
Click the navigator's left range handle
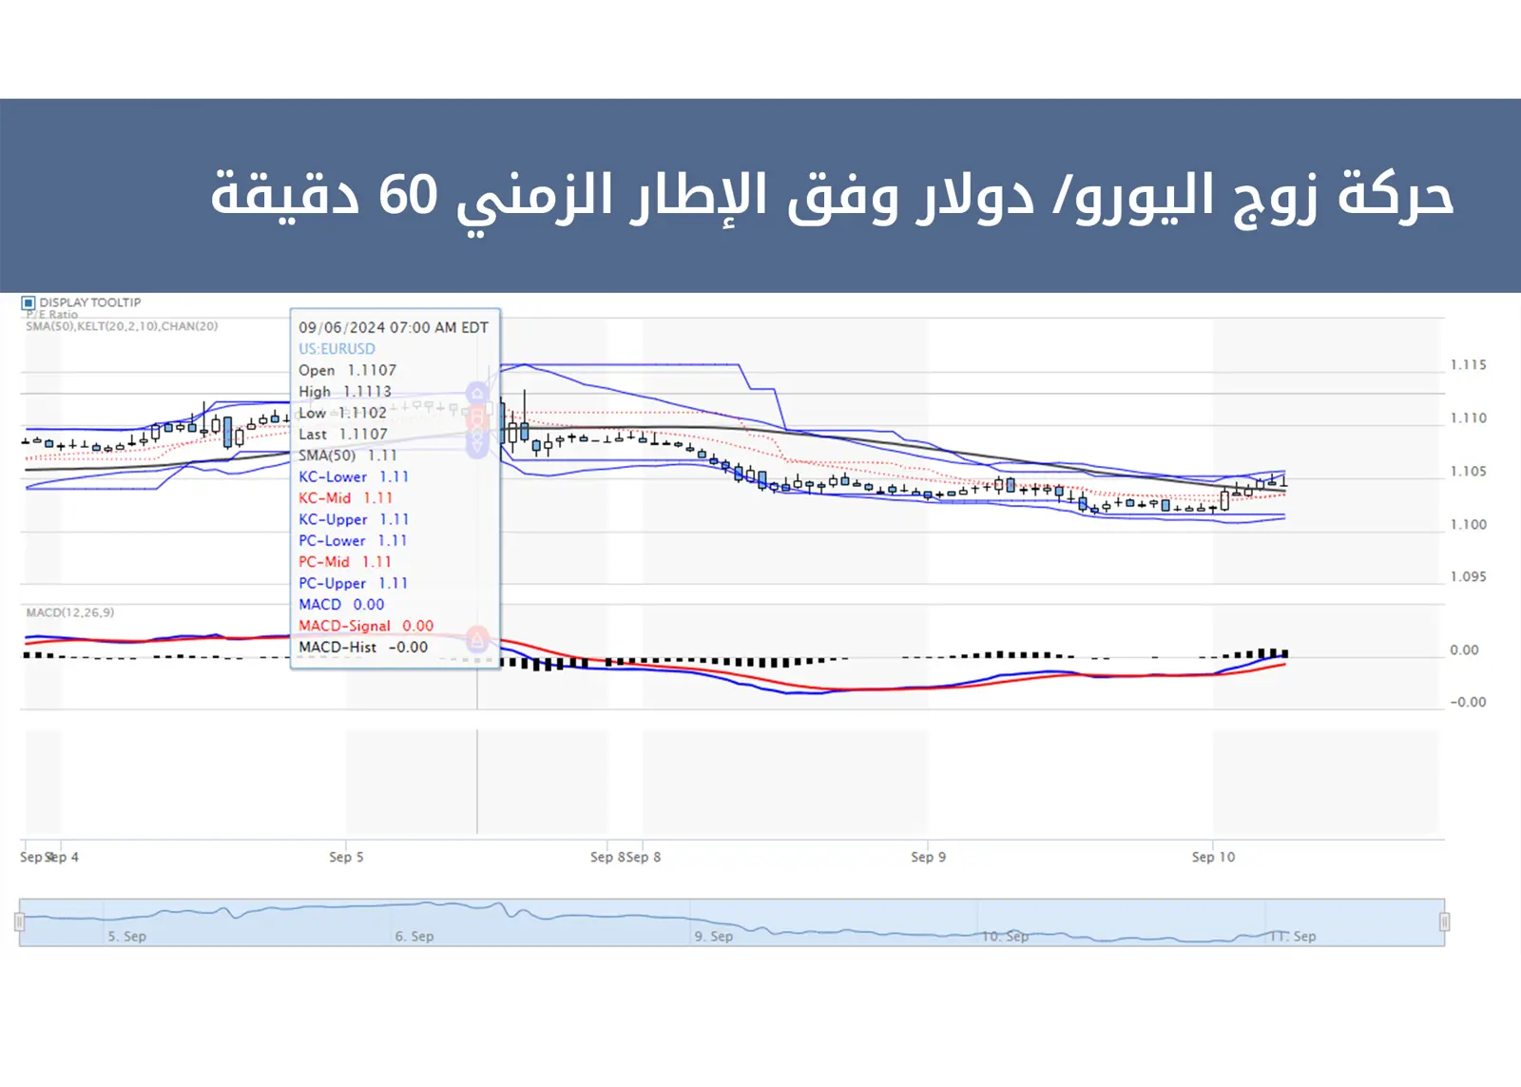pos(19,922)
